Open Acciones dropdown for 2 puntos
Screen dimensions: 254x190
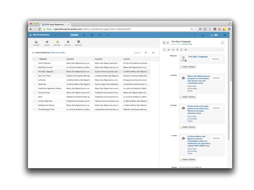click(217, 108)
